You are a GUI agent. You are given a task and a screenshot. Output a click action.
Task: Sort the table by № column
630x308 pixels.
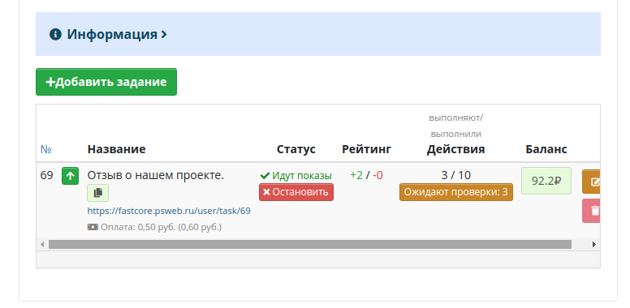click(46, 149)
